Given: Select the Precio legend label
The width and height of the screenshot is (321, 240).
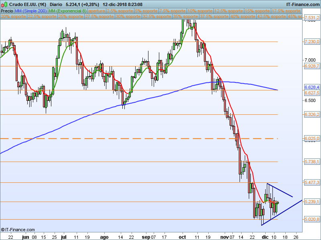Looking at the screenshot, I should pyautogui.click(x=7, y=11).
